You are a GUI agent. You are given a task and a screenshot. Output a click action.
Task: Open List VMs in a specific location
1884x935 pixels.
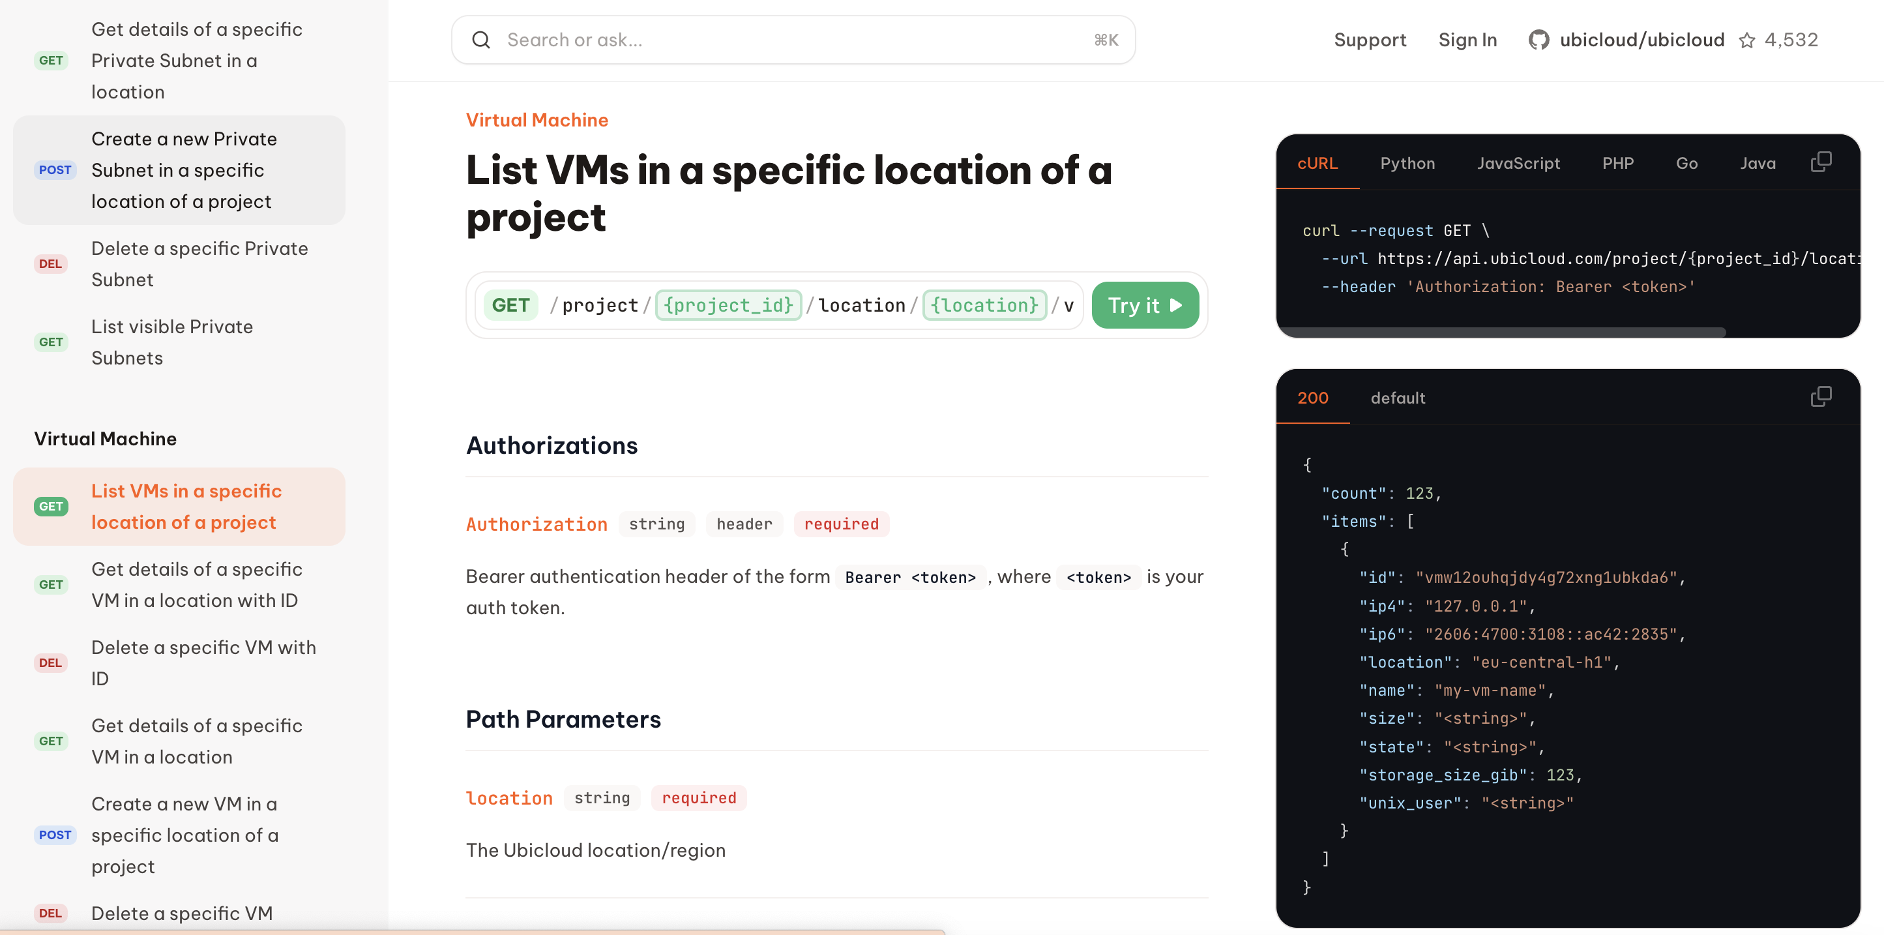click(179, 506)
